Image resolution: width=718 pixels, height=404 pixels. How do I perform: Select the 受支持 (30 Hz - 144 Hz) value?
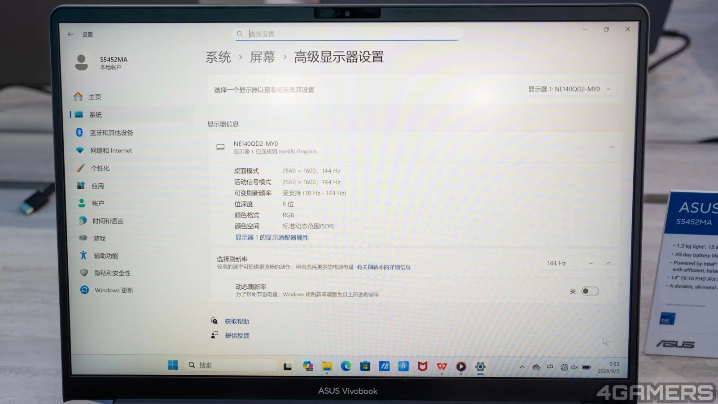[314, 193]
